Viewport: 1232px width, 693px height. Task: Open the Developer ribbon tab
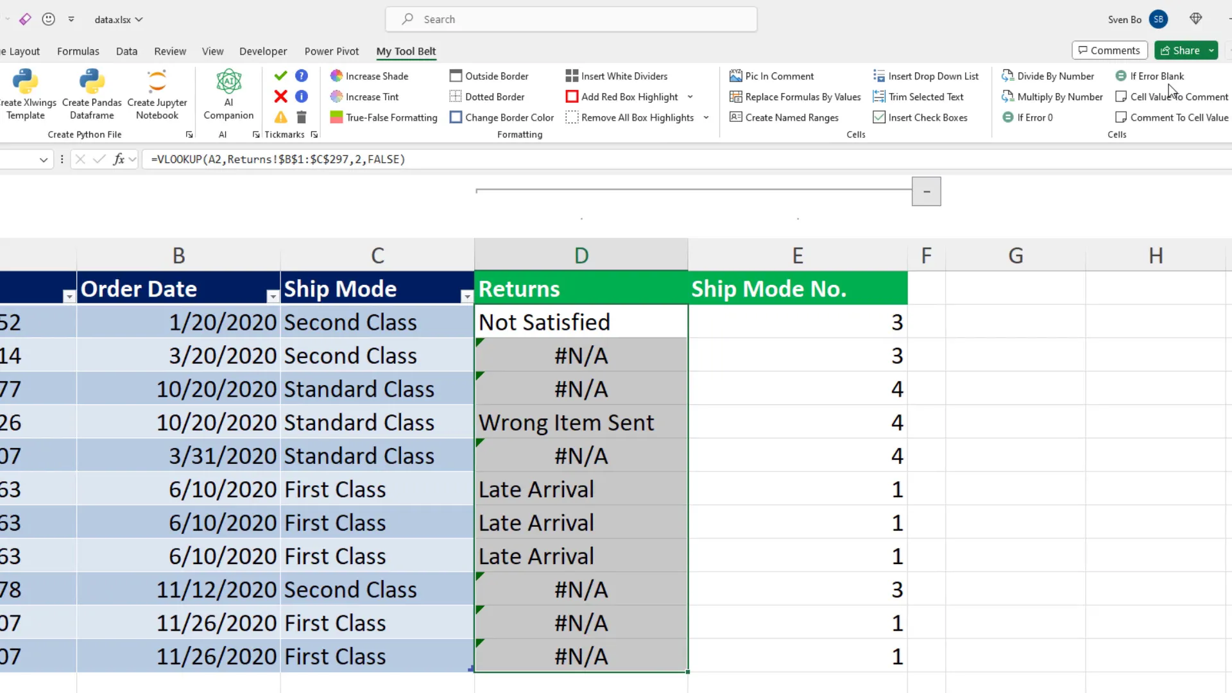[x=263, y=51]
